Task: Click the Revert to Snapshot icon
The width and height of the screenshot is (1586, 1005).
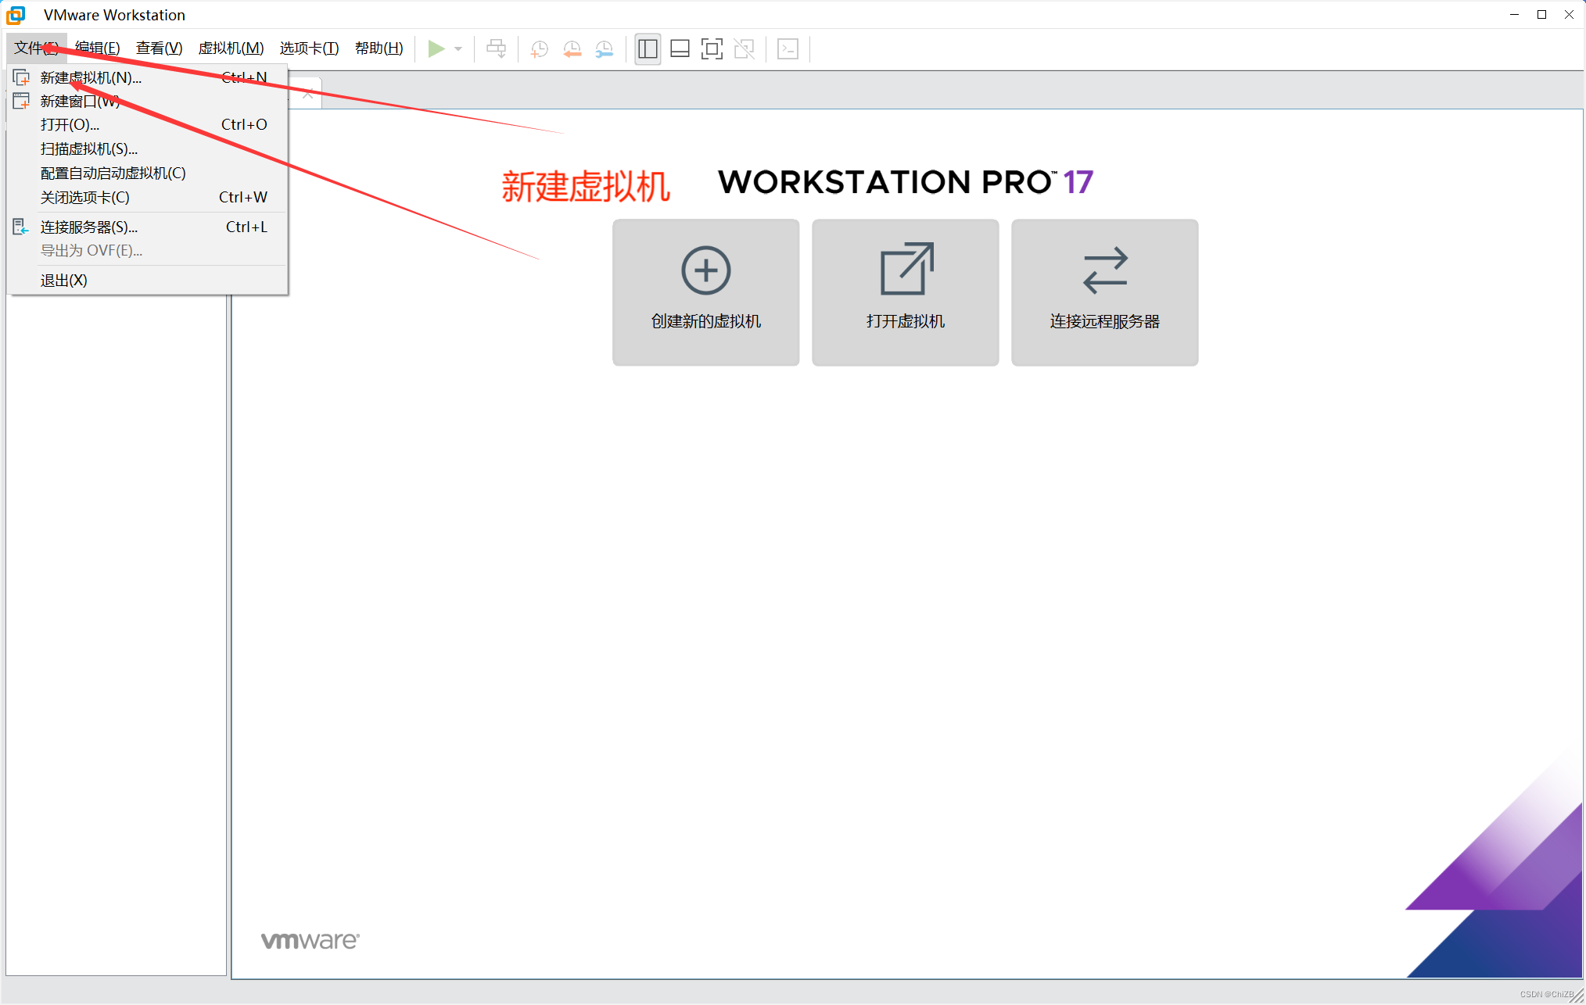Action: (x=572, y=48)
